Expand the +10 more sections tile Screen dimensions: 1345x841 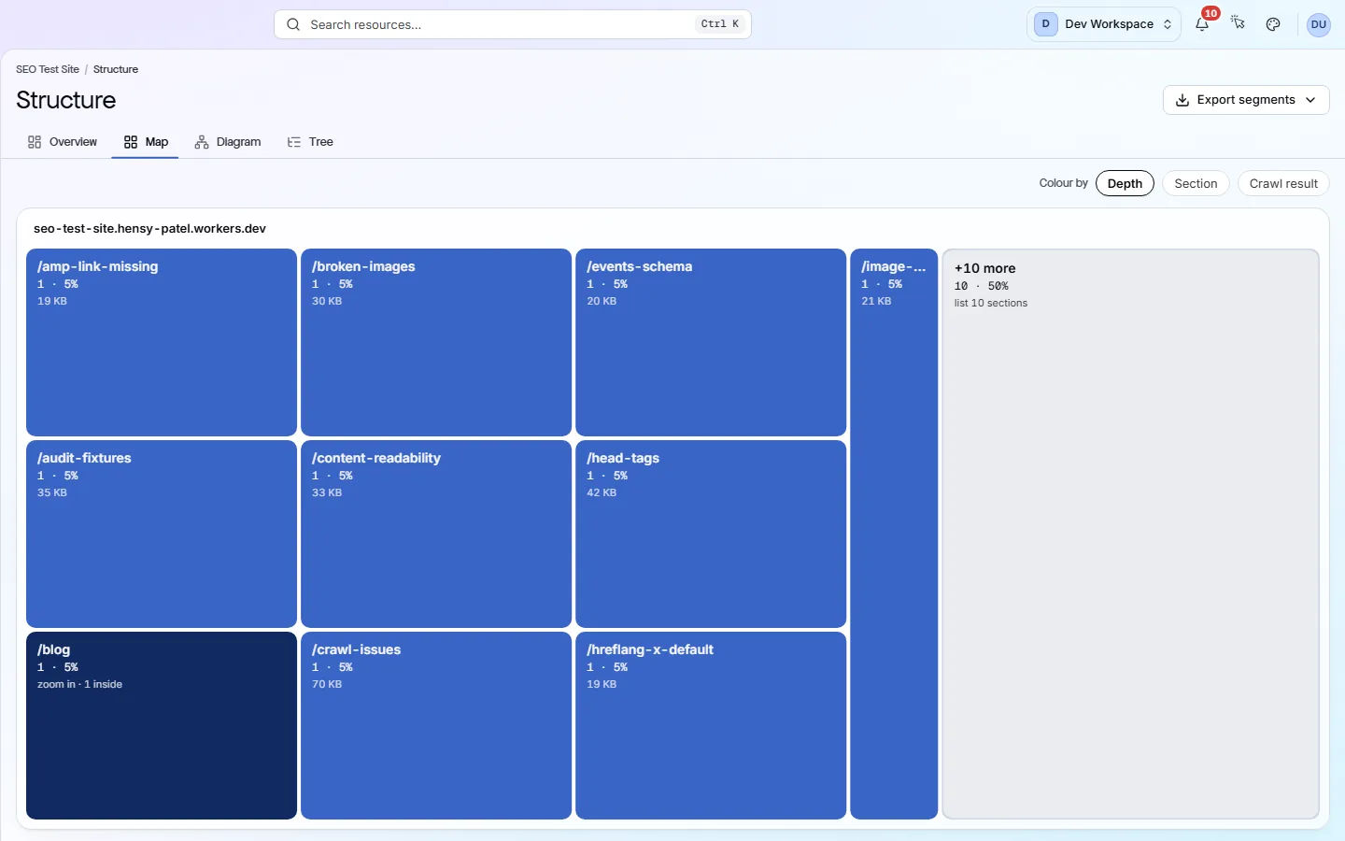[1130, 534]
